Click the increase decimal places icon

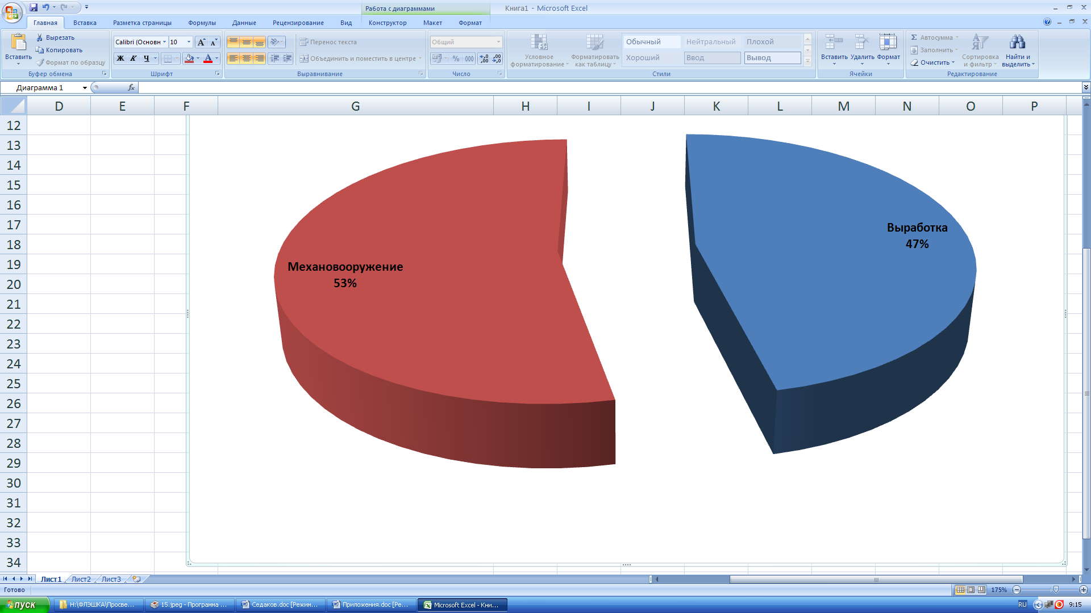[x=484, y=58]
